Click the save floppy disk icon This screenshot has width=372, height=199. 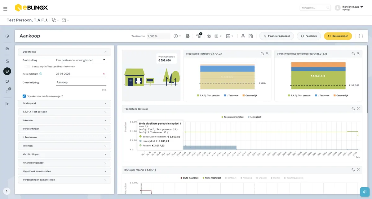coord(250,36)
